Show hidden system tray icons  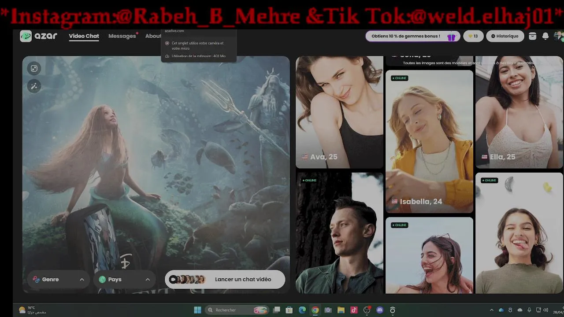(x=492, y=310)
